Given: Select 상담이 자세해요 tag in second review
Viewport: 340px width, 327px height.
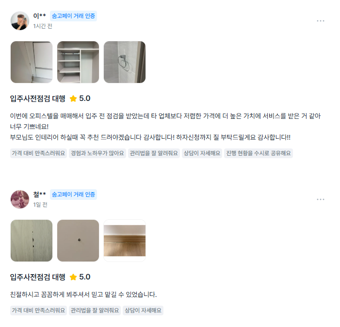Looking at the screenshot, I should coord(143,311).
